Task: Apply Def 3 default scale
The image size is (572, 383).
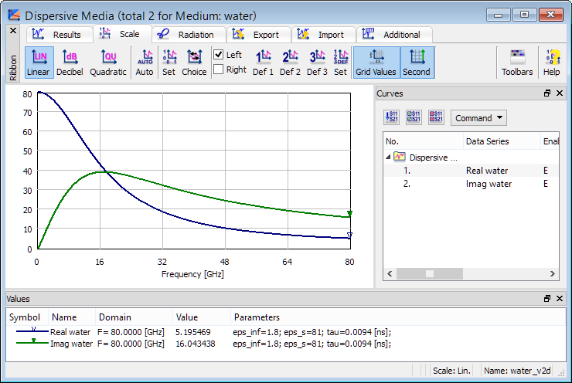Action: click(317, 63)
